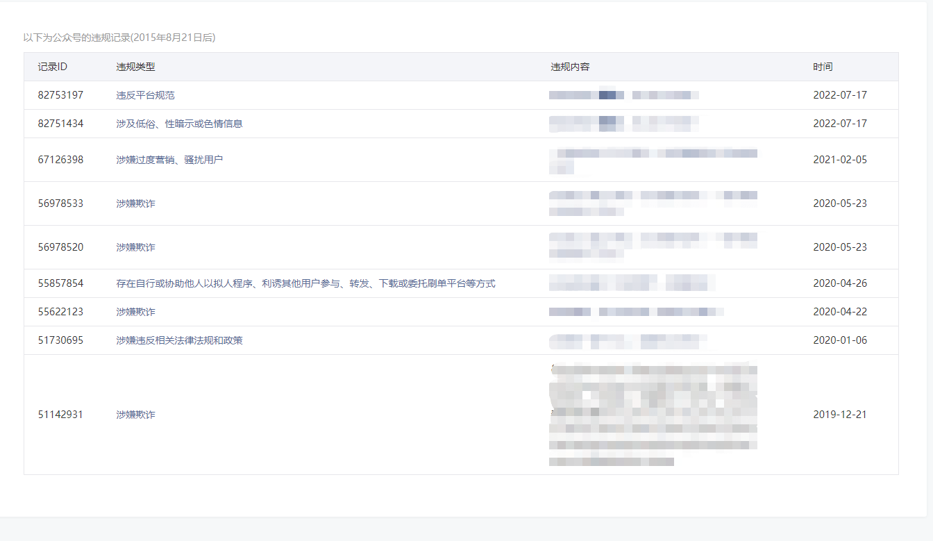Click record ID 67126398 cell
This screenshot has width=933, height=541.
60,160
